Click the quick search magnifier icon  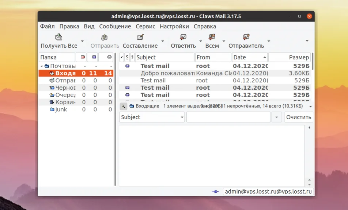pyautogui.click(x=124, y=106)
